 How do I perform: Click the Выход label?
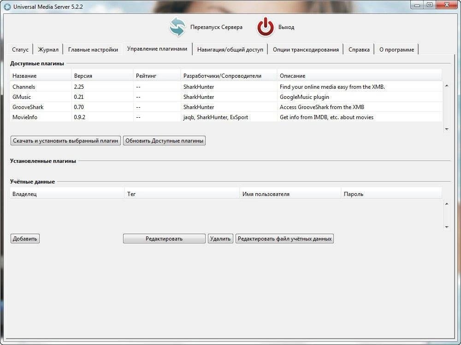click(x=286, y=27)
